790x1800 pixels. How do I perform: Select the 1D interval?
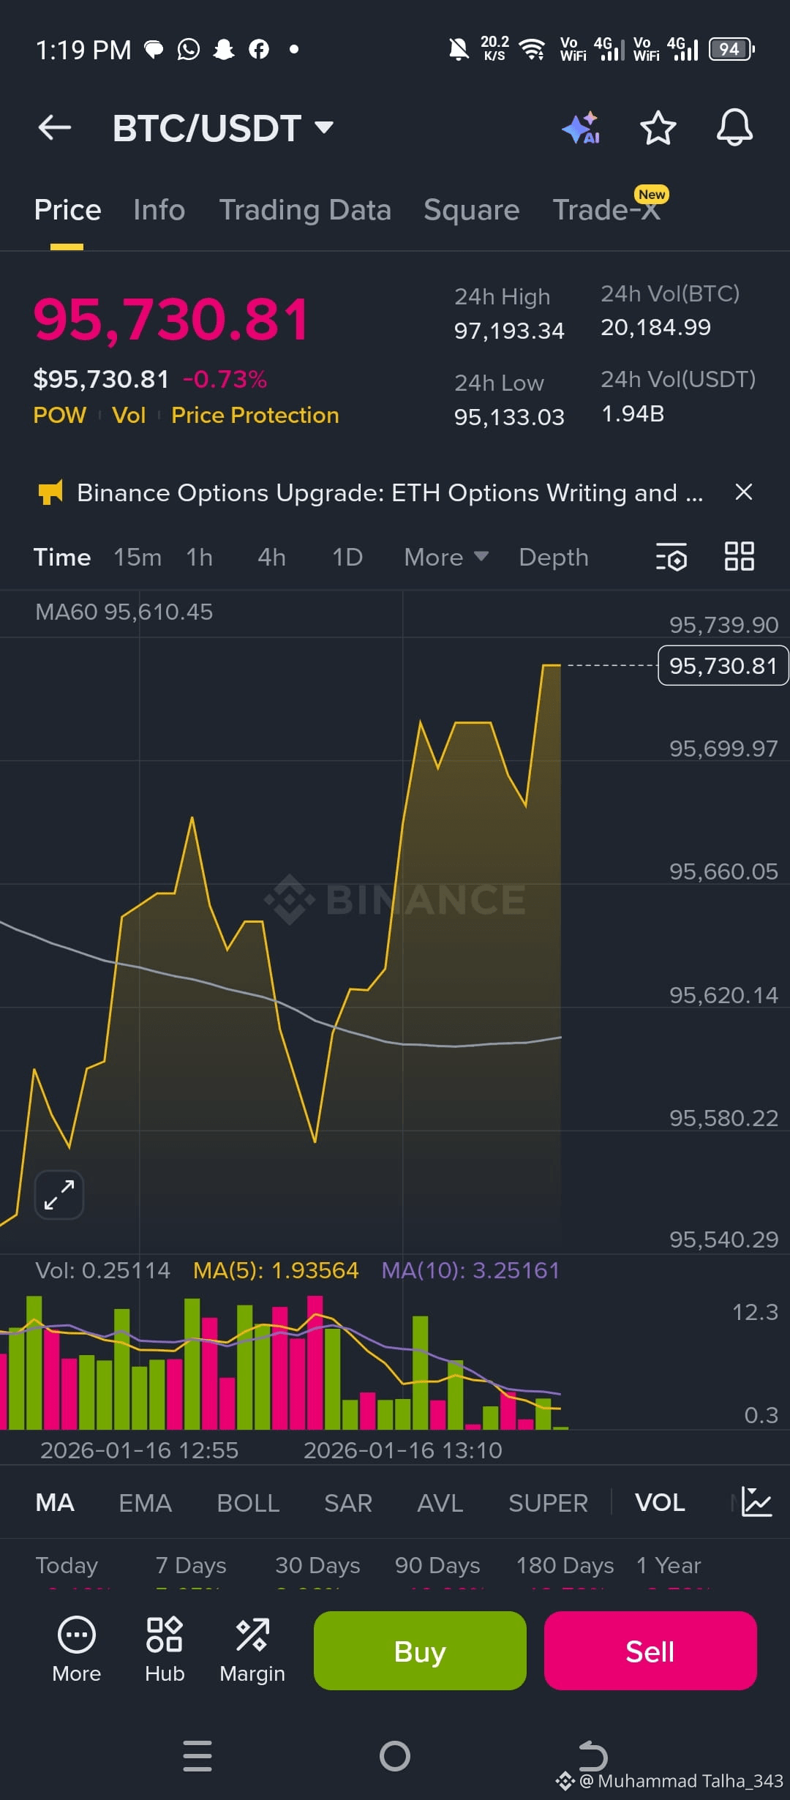tap(347, 557)
